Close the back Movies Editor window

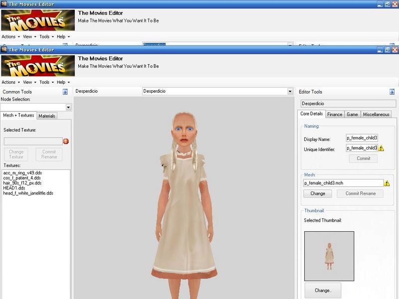[x=395, y=4]
